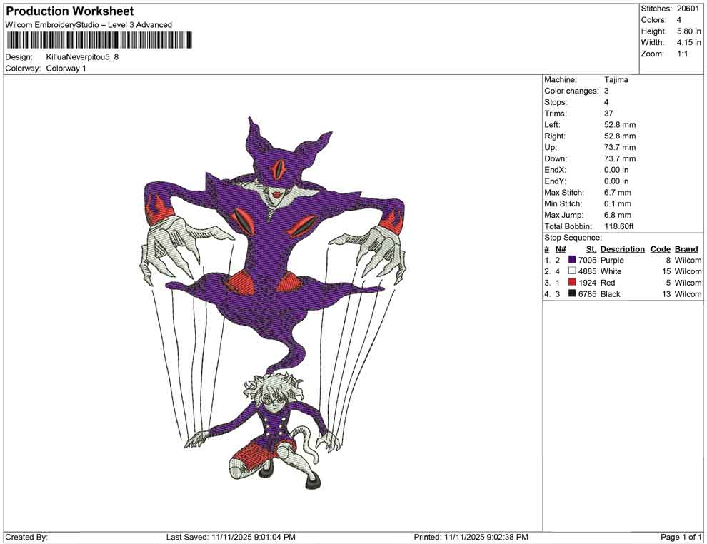Select the Purple row in stop sequence
This screenshot has width=707, height=544.
tap(612, 261)
